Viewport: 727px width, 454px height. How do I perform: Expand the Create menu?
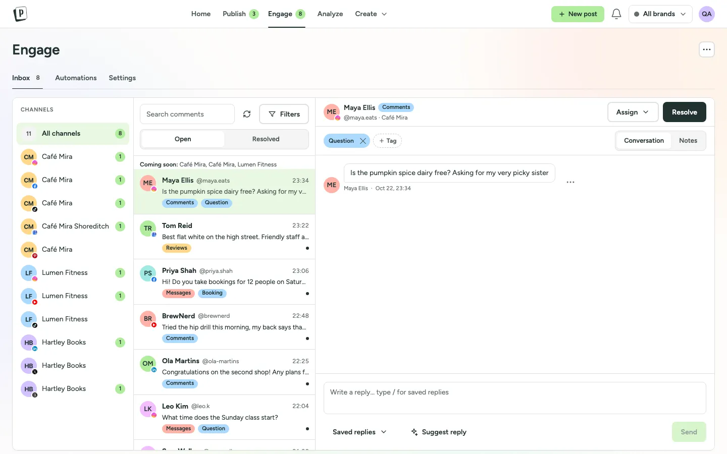(371, 14)
